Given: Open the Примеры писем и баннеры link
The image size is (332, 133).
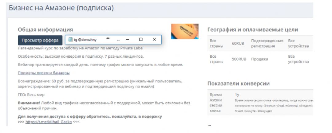Looking at the screenshot, I should pos(44,73).
